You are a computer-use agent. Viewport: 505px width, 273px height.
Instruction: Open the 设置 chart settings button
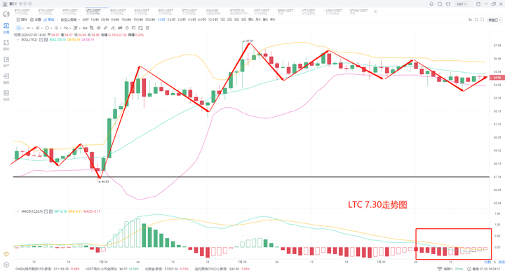pyautogui.click(x=36, y=20)
